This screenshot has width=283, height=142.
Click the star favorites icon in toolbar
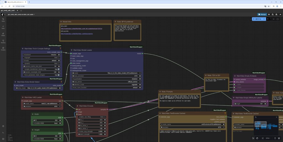(x=269, y=14)
